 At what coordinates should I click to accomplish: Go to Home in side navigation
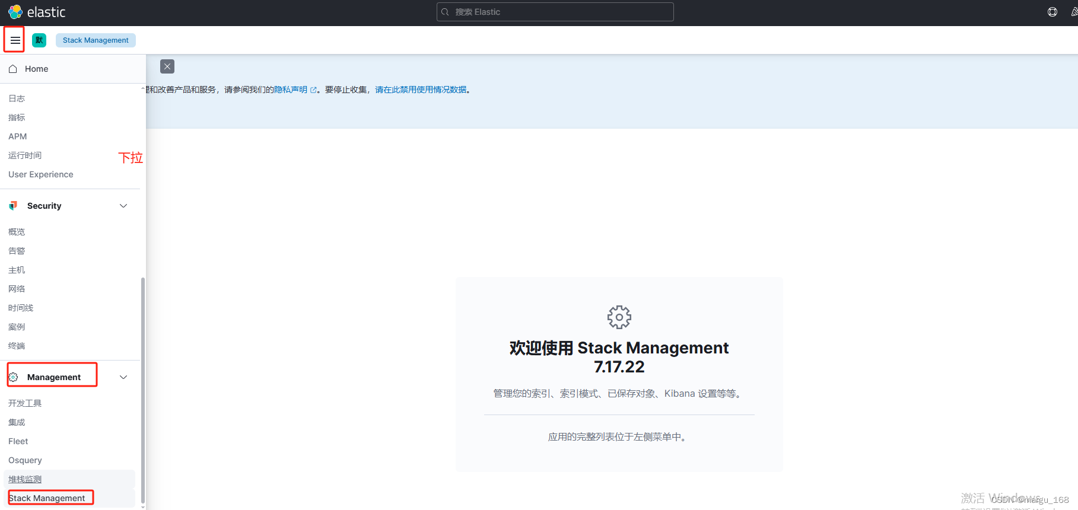[x=37, y=69]
